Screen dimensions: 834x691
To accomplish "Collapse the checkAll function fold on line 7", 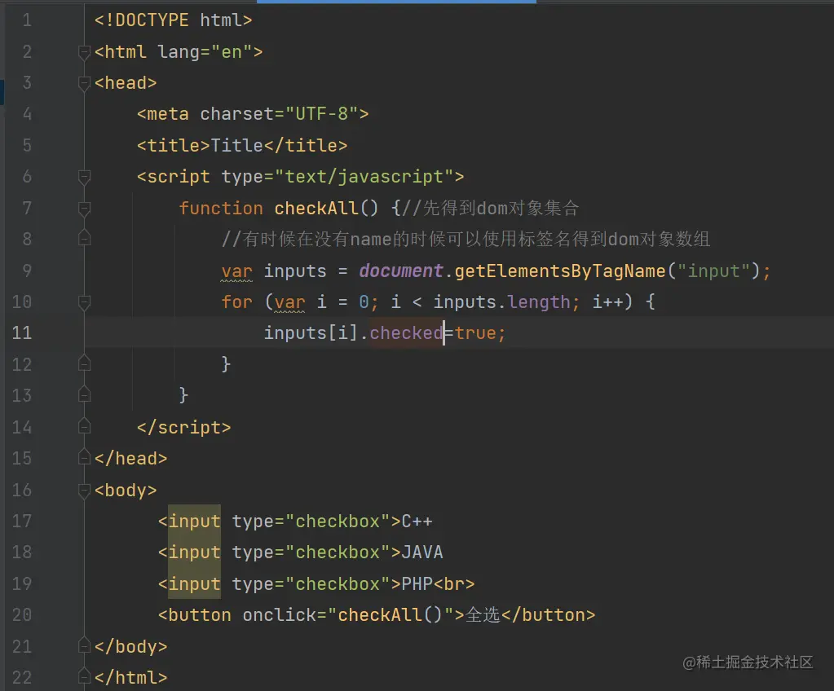I will [x=84, y=209].
